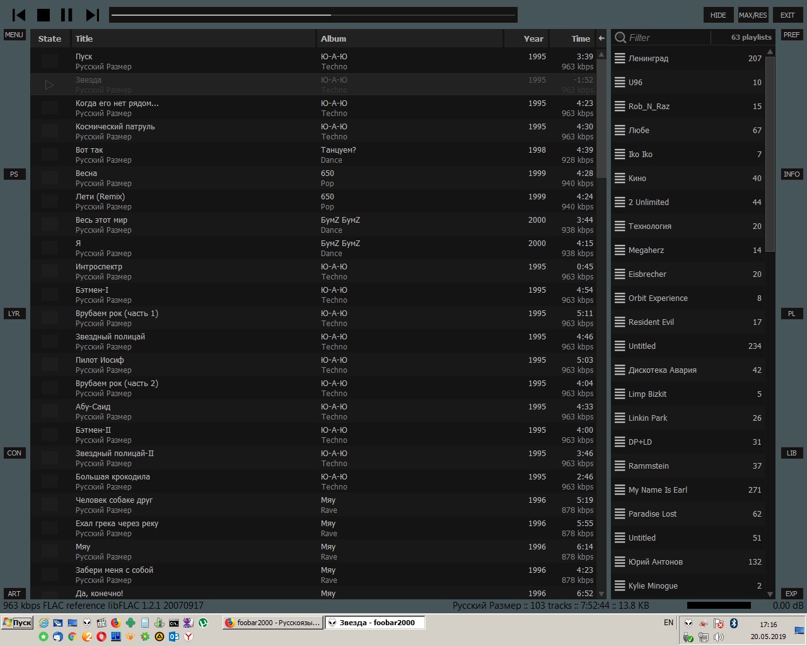Screen dimensions: 807x646
Task: Click the list icon beside Кино playlist
Action: 620,179
